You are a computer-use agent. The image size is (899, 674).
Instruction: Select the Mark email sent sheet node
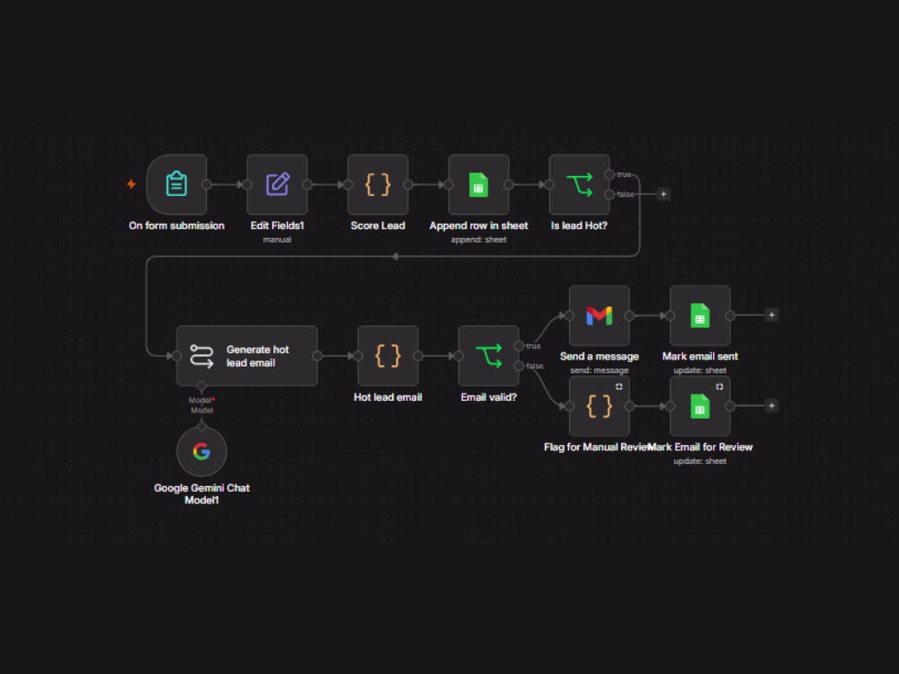point(700,315)
